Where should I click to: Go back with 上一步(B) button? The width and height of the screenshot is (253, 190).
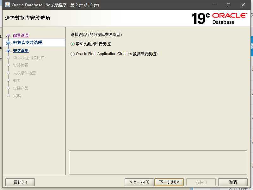(139, 182)
